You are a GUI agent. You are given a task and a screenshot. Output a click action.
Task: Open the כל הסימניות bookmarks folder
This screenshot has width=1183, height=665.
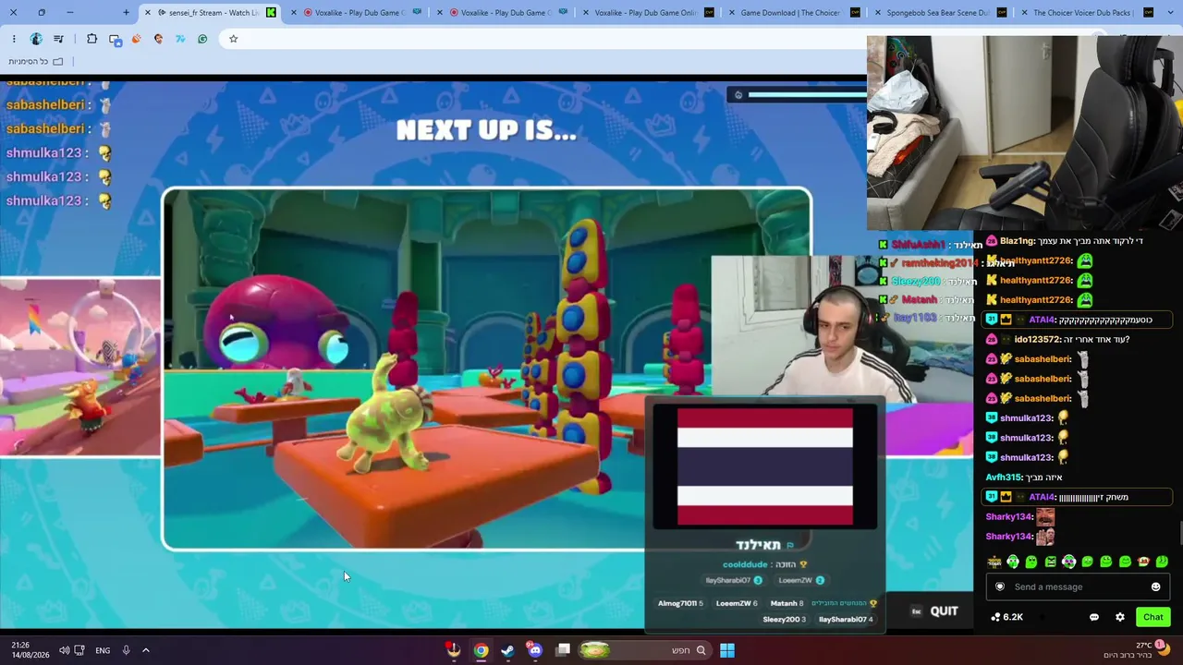36,61
